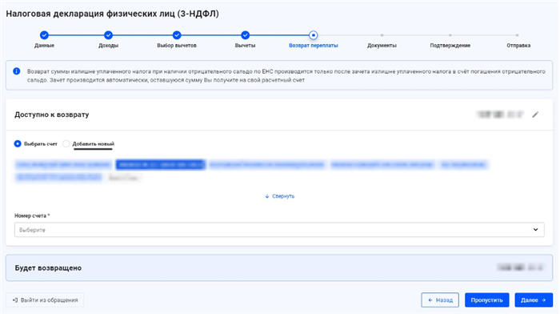Open the 'Документы' step
The width and height of the screenshot is (560, 314).
[x=382, y=46]
